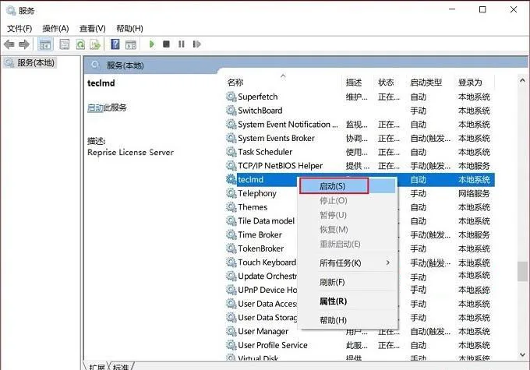
Task: Click the Back arrow toolbar icon
Action: tap(9, 44)
